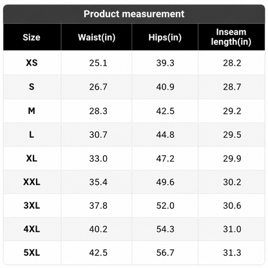Select the 3XL size row label
Viewport: 268px width, 268px height.
[x=32, y=206]
